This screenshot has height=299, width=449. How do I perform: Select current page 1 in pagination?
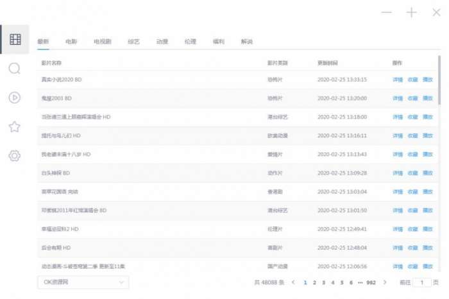tap(305, 283)
